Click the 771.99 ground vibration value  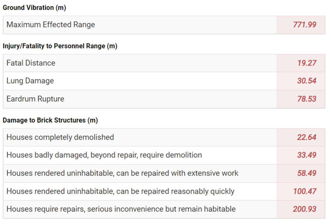tap(305, 25)
